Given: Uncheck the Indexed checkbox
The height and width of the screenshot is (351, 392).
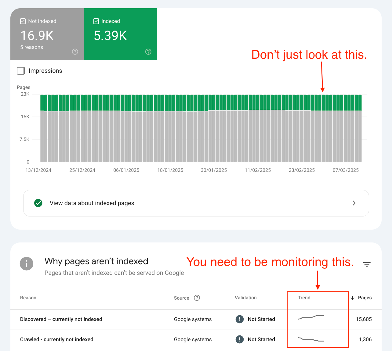Looking at the screenshot, I should click(96, 21).
